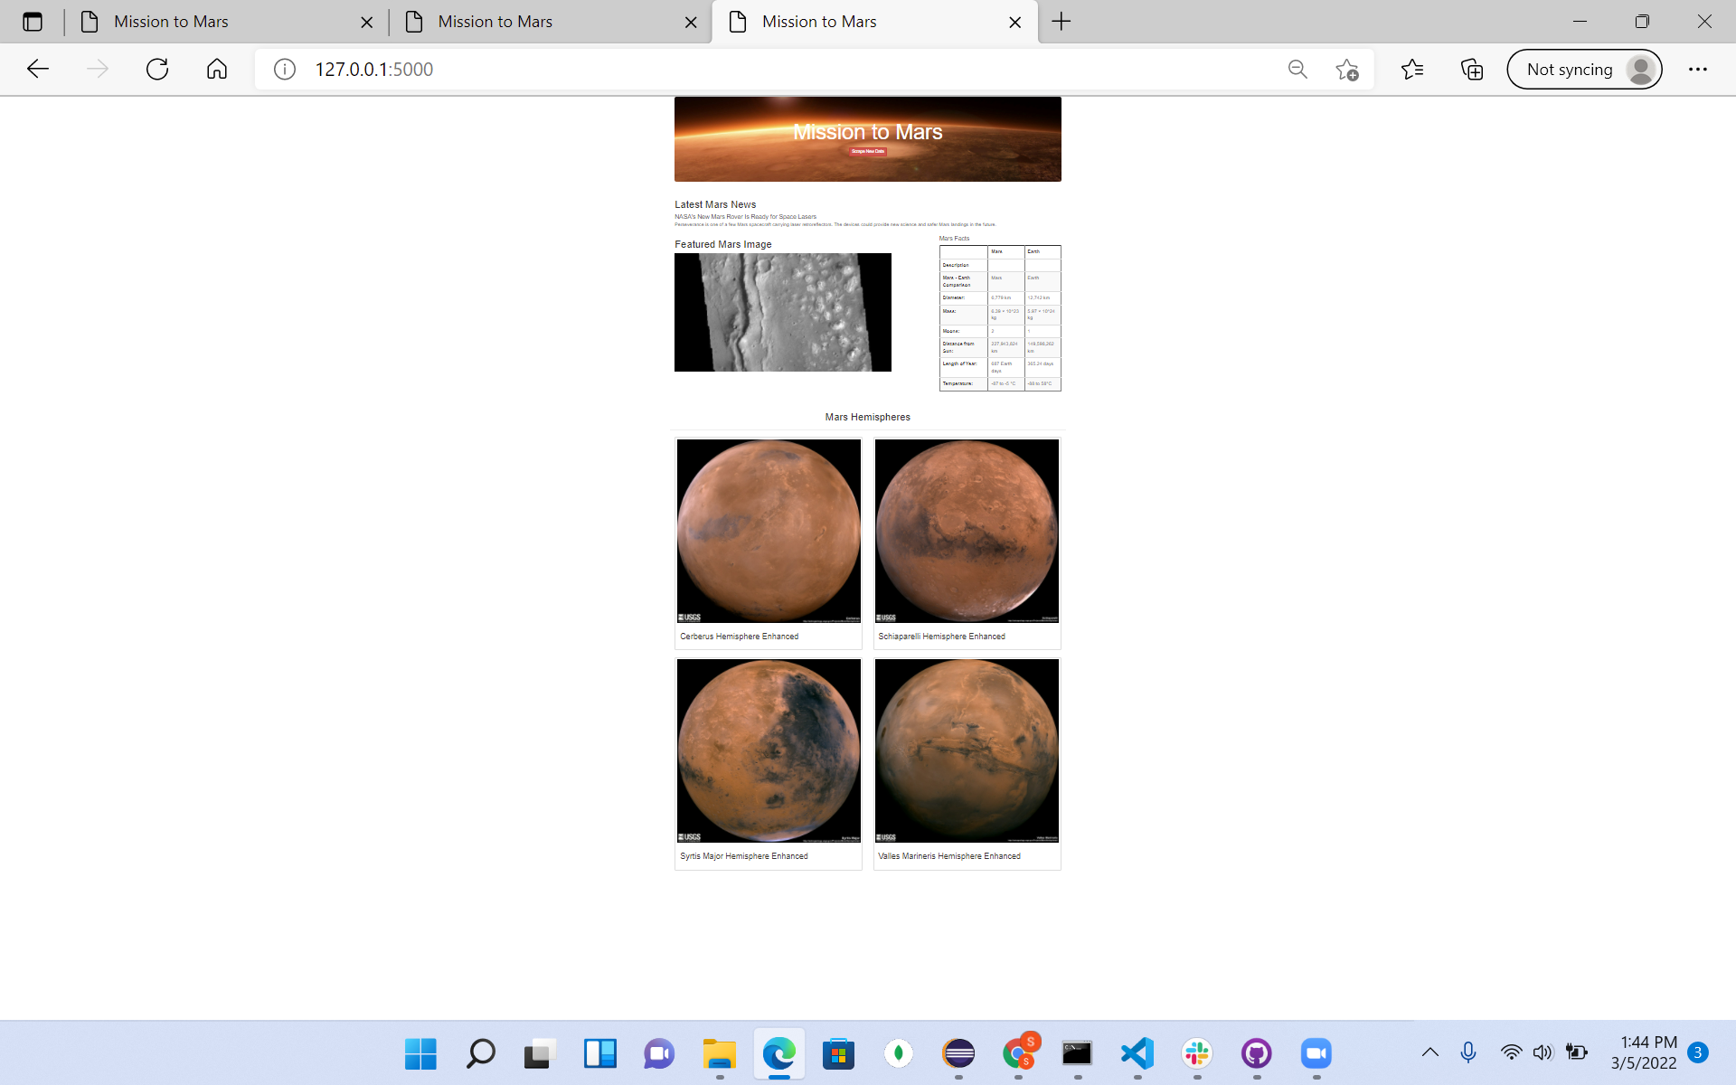Image resolution: width=1736 pixels, height=1085 pixels.
Task: Open the NASA Space Lasers news article
Action: click(x=745, y=217)
